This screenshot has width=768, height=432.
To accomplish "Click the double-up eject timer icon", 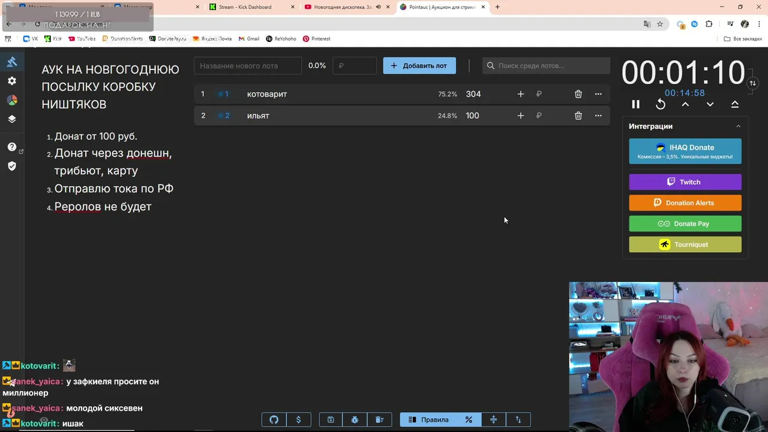I will 734,104.
